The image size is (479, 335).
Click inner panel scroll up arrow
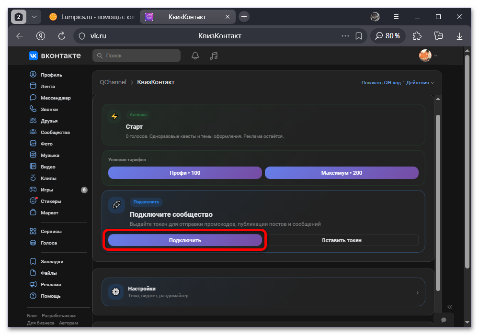438,99
